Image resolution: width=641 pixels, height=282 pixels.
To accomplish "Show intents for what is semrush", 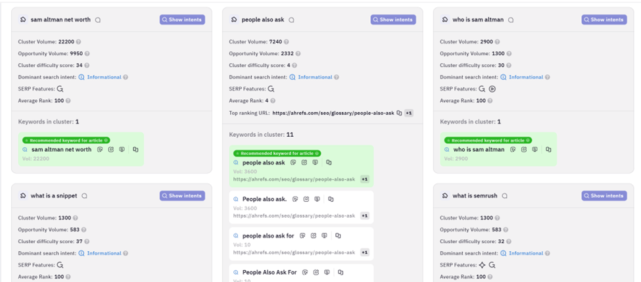I will [x=604, y=196].
